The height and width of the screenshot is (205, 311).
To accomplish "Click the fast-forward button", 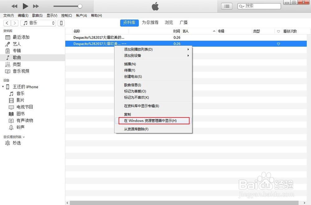I will click(36, 6).
